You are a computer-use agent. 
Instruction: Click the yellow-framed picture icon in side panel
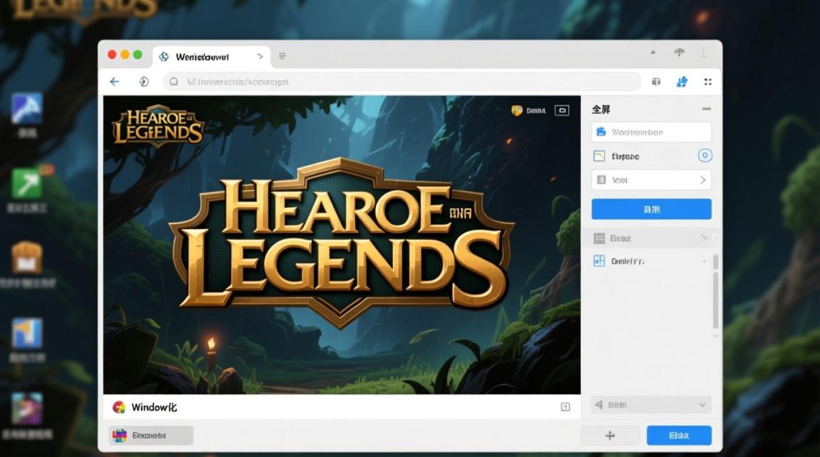pyautogui.click(x=599, y=156)
